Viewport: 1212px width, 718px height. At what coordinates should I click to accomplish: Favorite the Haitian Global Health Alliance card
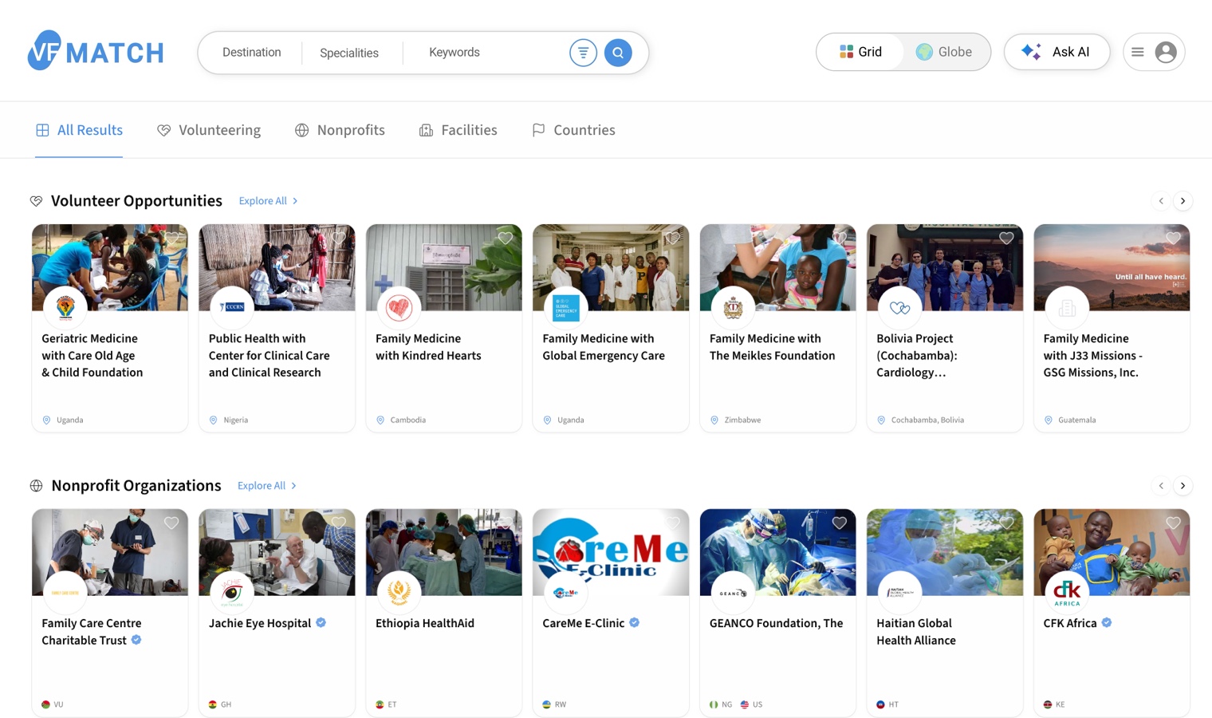(1006, 523)
